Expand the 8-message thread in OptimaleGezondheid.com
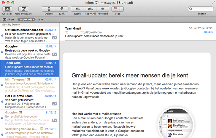Viewport: 216px width, 138px height. coord(54,38)
